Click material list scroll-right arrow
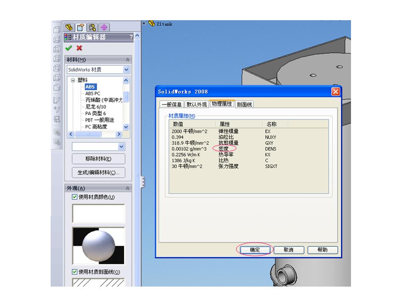 tap(119, 134)
